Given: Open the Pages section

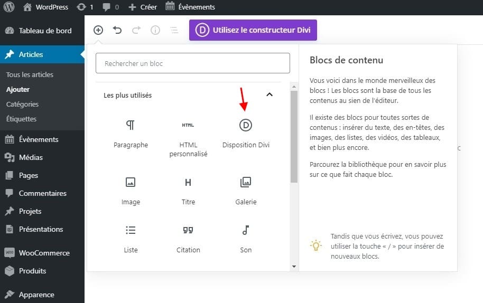Looking at the screenshot, I should pos(42,175).
